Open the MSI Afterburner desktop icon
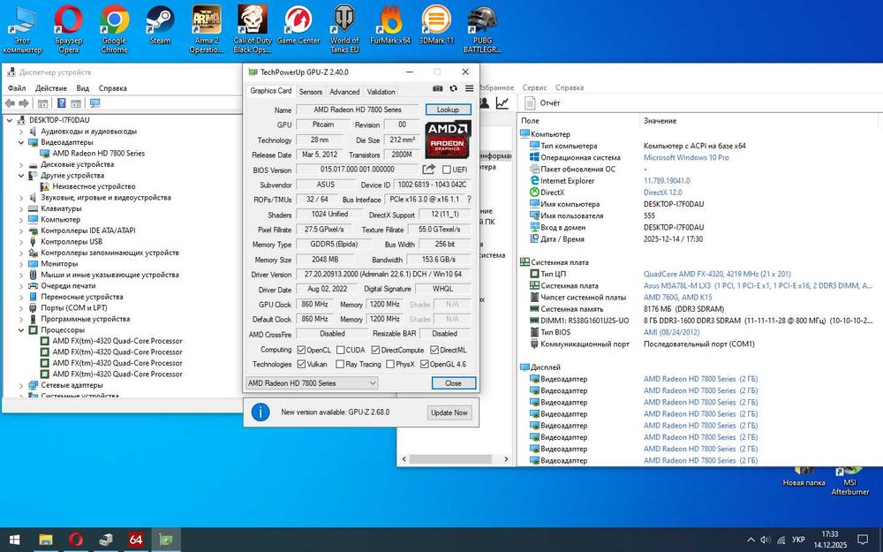Screen dimensions: 883x552 coord(849,480)
